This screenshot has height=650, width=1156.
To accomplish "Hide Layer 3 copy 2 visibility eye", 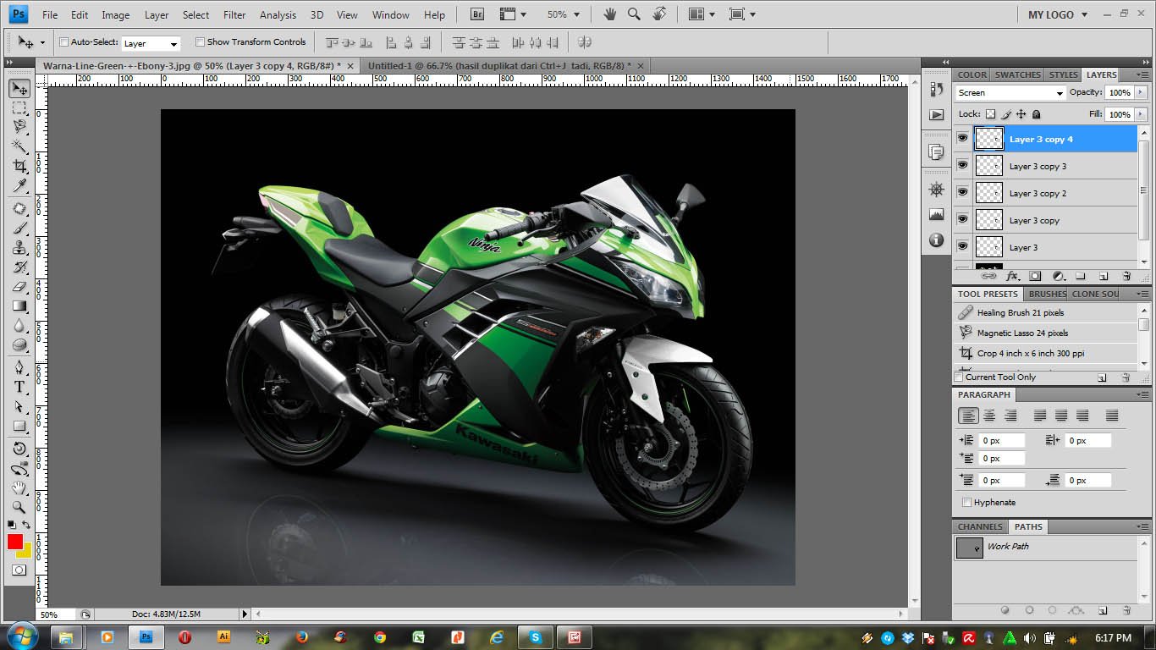I will click(962, 193).
